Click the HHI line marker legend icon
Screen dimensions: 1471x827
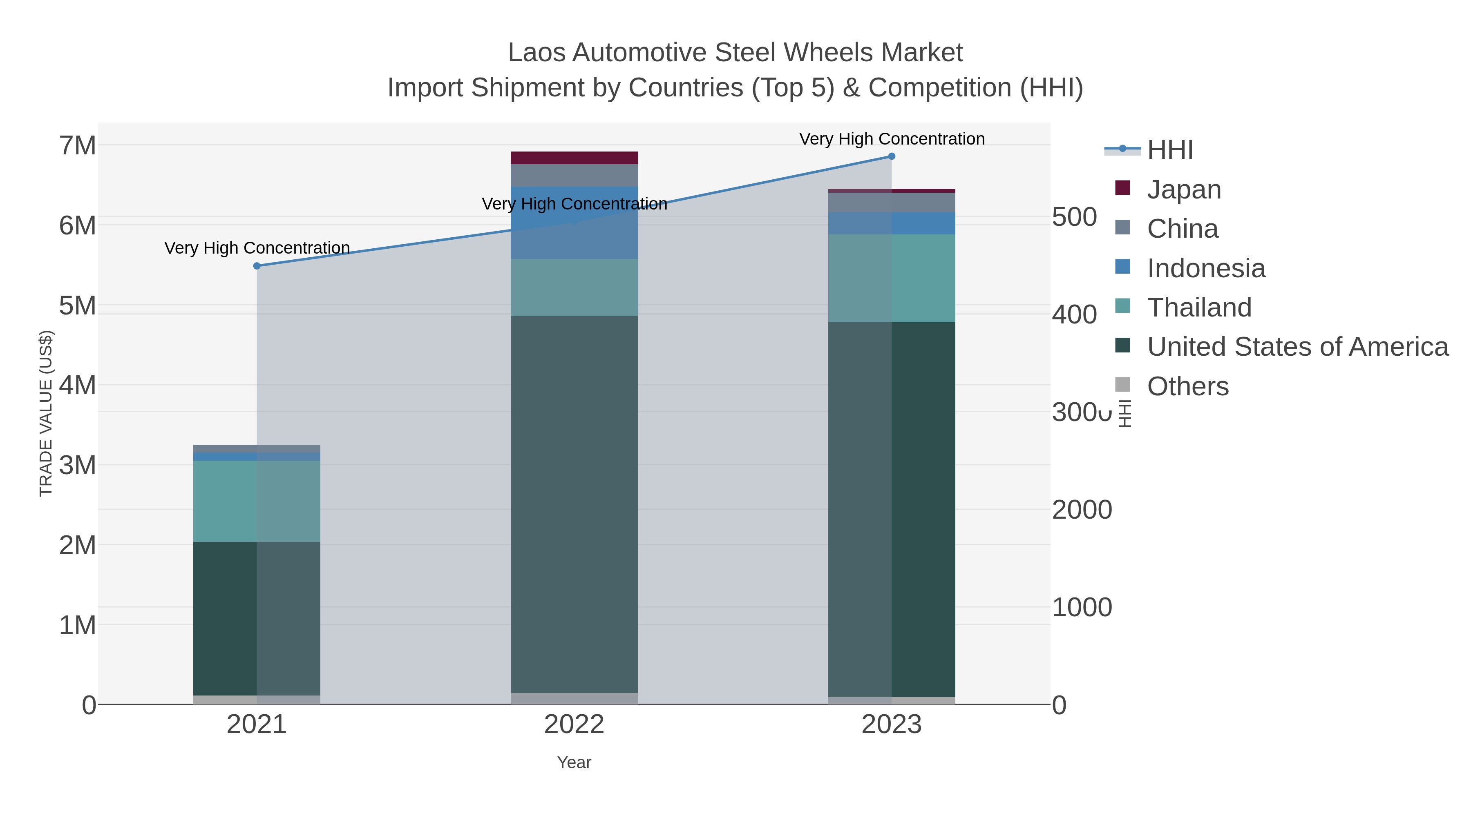(x=1123, y=148)
